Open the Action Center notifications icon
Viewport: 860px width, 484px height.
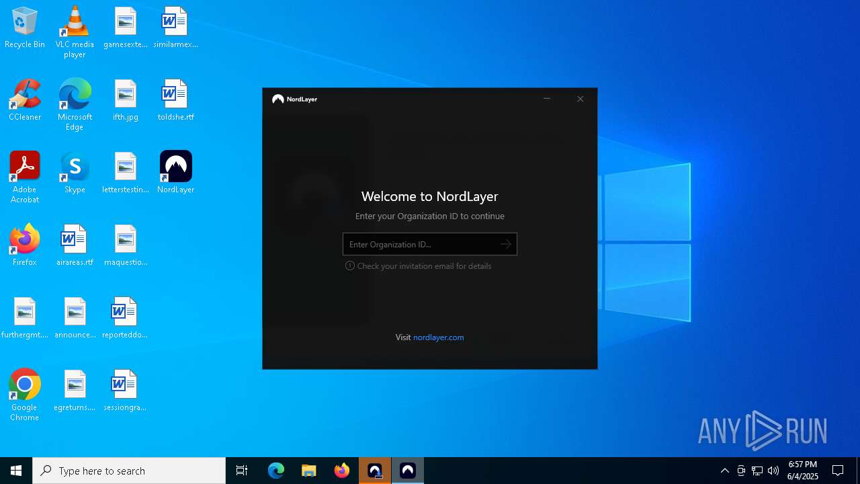click(838, 471)
